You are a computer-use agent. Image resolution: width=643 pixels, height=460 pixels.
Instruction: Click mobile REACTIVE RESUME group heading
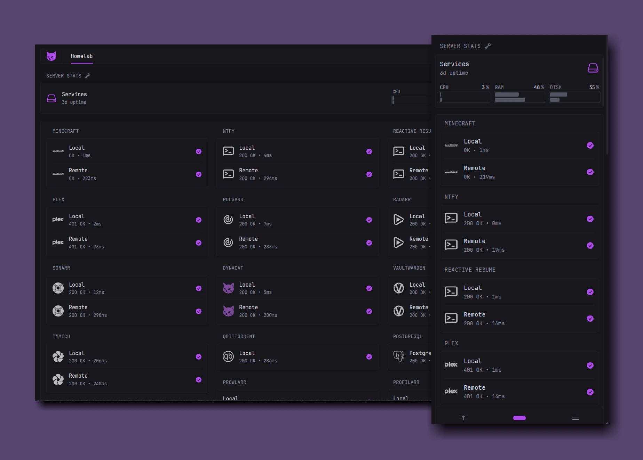(x=470, y=270)
